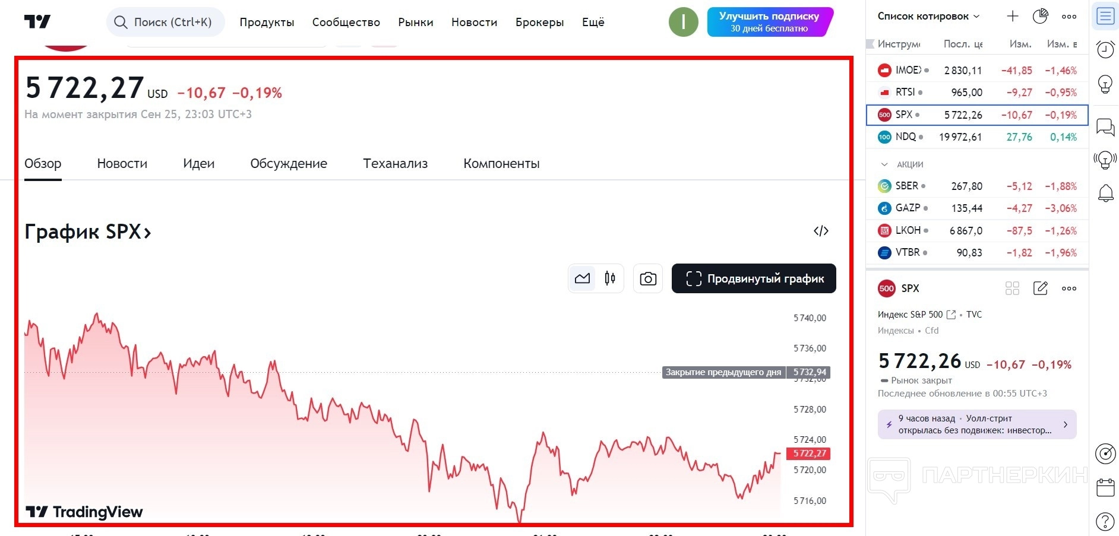1119x536 pixels.
Task: Open the Сообщество menu
Action: [x=346, y=22]
